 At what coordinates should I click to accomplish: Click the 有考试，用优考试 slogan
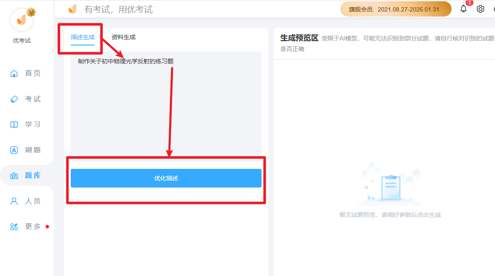click(x=118, y=9)
